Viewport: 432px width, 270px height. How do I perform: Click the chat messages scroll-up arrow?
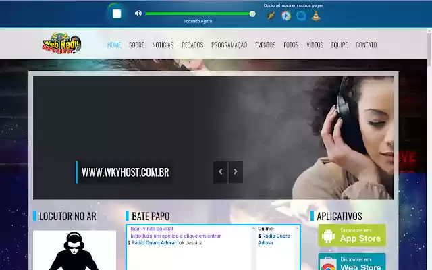(x=253, y=229)
